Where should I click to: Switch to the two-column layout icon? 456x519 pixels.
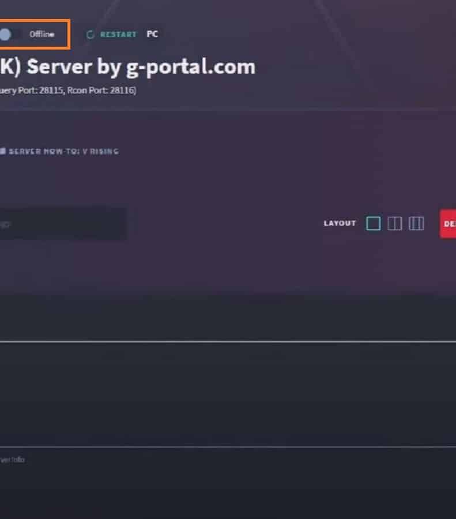tap(394, 223)
